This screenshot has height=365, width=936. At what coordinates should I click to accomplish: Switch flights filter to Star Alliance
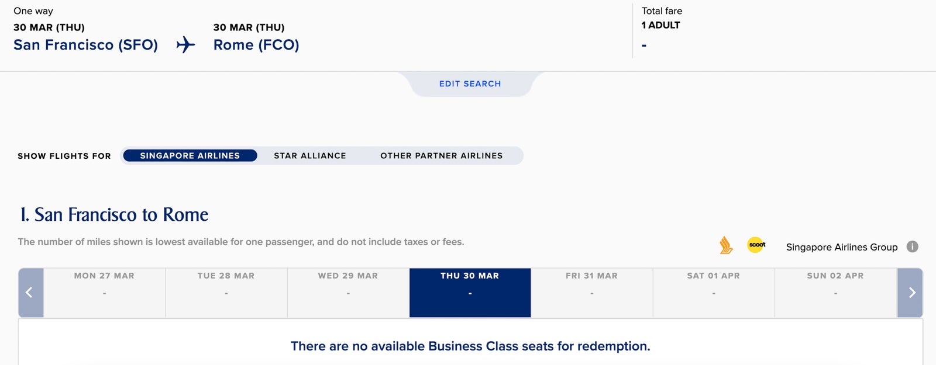309,155
